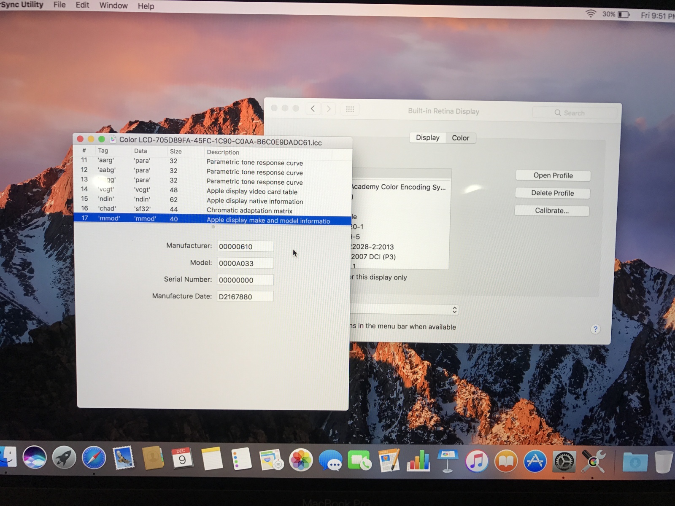Click the Data column header

pyautogui.click(x=140, y=151)
